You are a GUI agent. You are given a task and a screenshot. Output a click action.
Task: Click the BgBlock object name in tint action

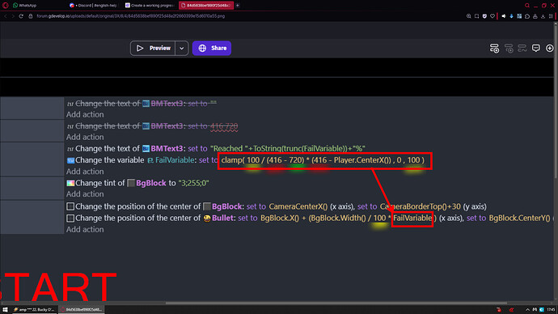click(x=151, y=183)
